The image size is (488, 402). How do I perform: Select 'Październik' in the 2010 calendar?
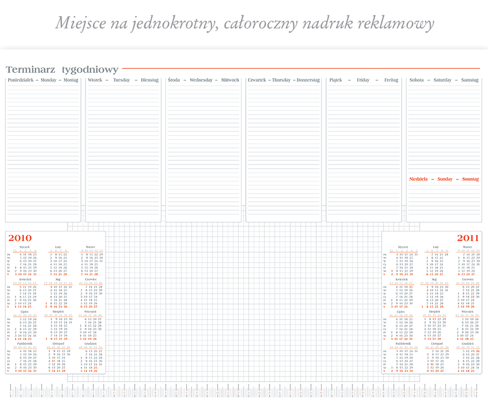click(x=25, y=344)
